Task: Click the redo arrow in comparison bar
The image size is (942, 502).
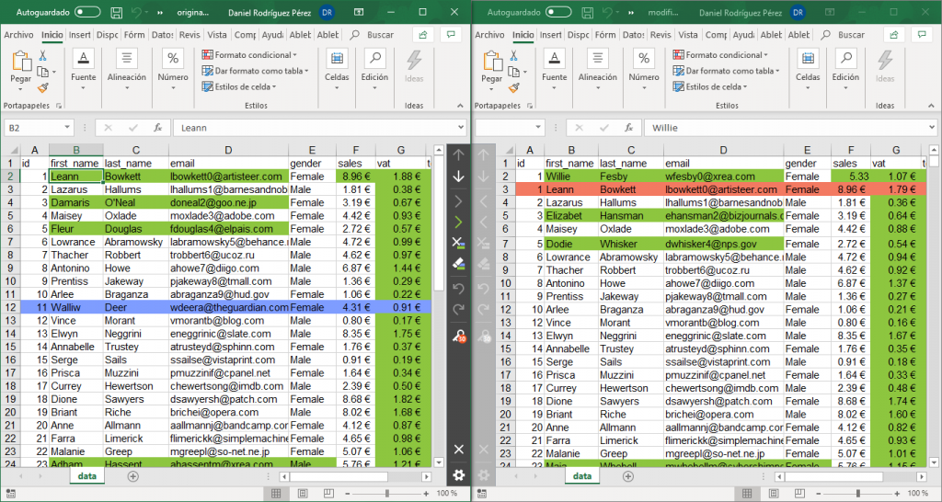Action: point(458,310)
